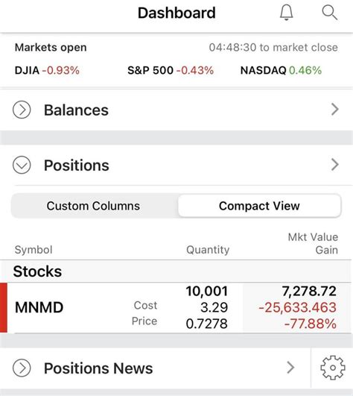This screenshot has height=396, width=353.
Task: Click the Stocks group header
Action: 176,271
